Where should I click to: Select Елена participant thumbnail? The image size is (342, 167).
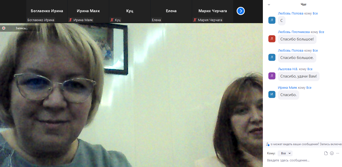point(171,11)
